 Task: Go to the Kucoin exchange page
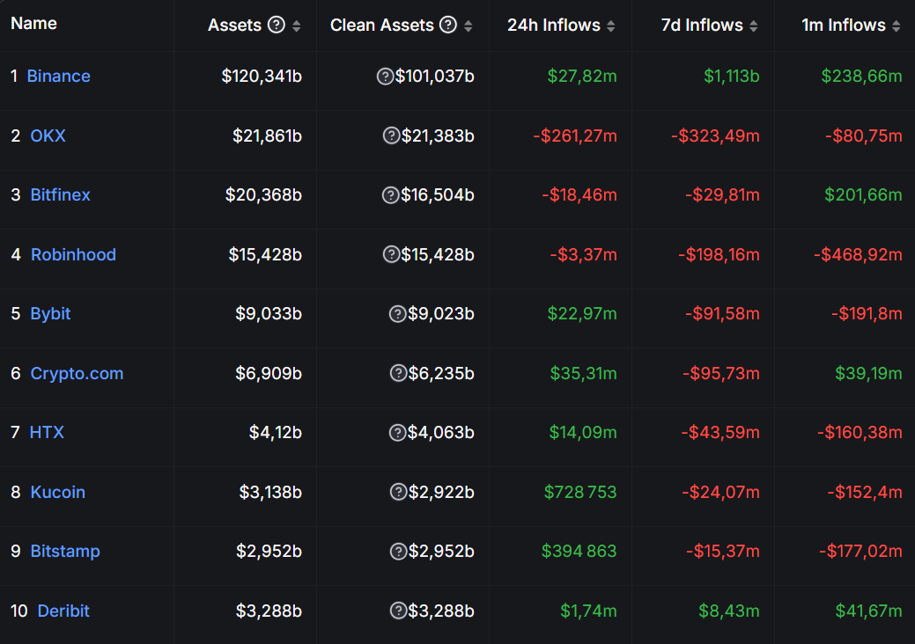tap(57, 492)
